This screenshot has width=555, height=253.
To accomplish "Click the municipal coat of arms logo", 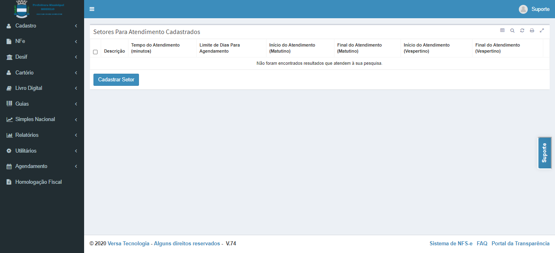I will 21,9.
